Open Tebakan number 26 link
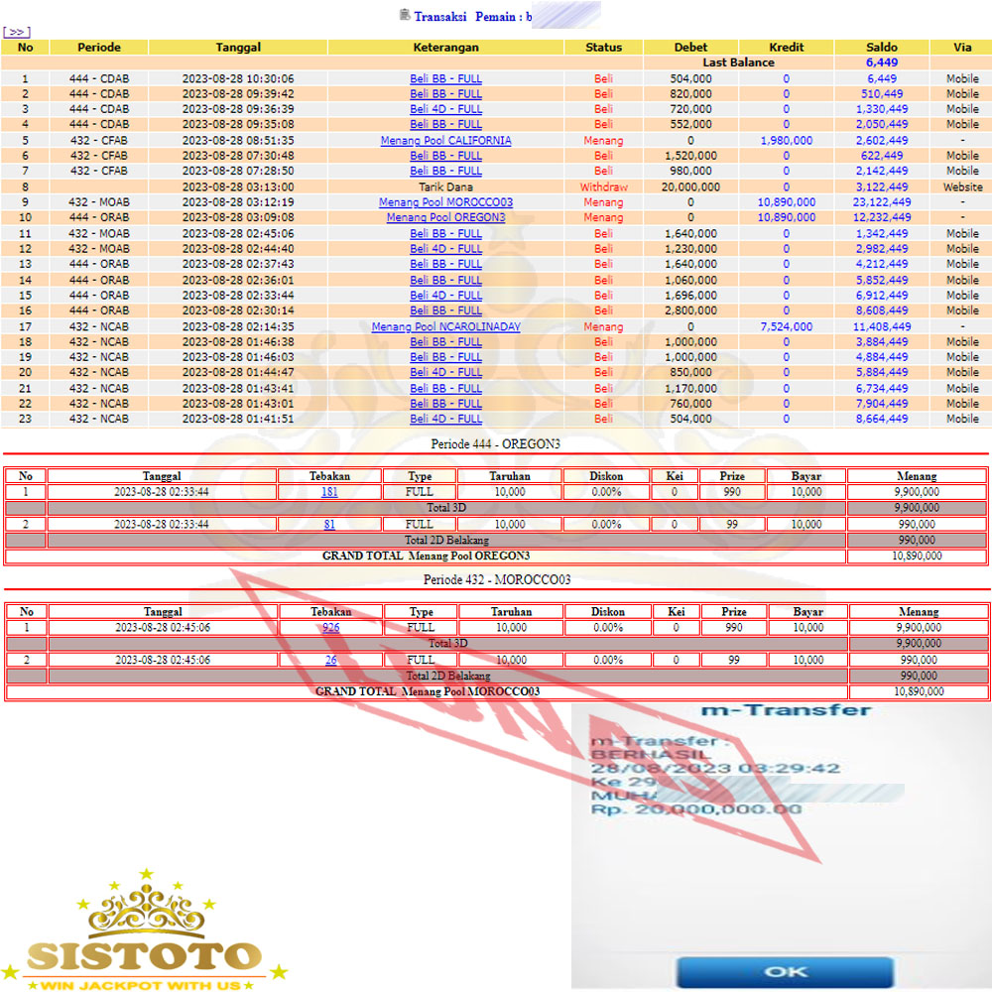This screenshot has width=992, height=992. coord(330,660)
